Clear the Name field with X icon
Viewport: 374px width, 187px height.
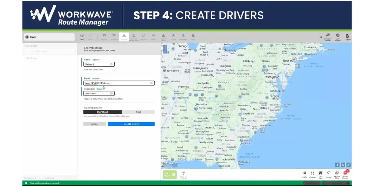pos(111,64)
